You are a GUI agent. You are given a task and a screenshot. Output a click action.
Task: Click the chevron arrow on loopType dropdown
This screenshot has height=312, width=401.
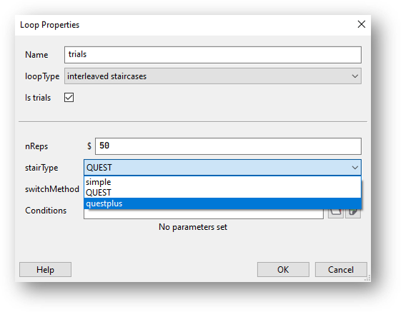[355, 76]
